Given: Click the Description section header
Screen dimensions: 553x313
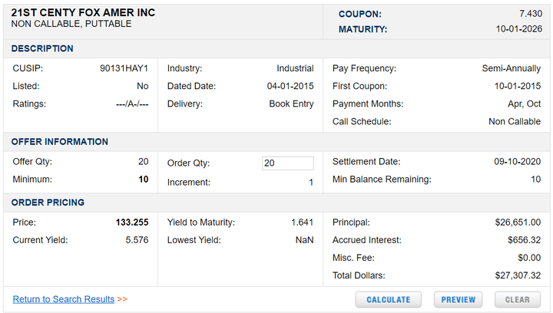Looking at the screenshot, I should 42,48.
